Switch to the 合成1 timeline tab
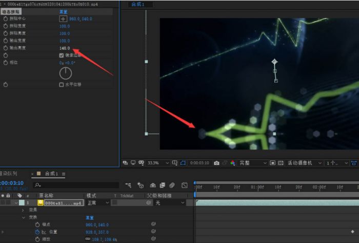Screen dimensions: 359x243 coord(51,174)
